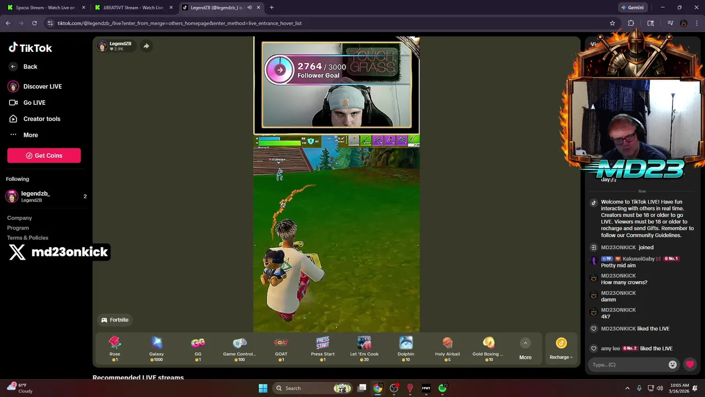
Task: Select the LegendZB TikTok browser tab
Action: 216,8
